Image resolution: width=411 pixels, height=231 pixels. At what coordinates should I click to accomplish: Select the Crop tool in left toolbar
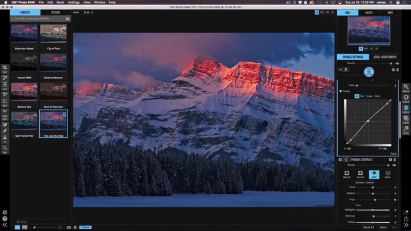(4, 69)
